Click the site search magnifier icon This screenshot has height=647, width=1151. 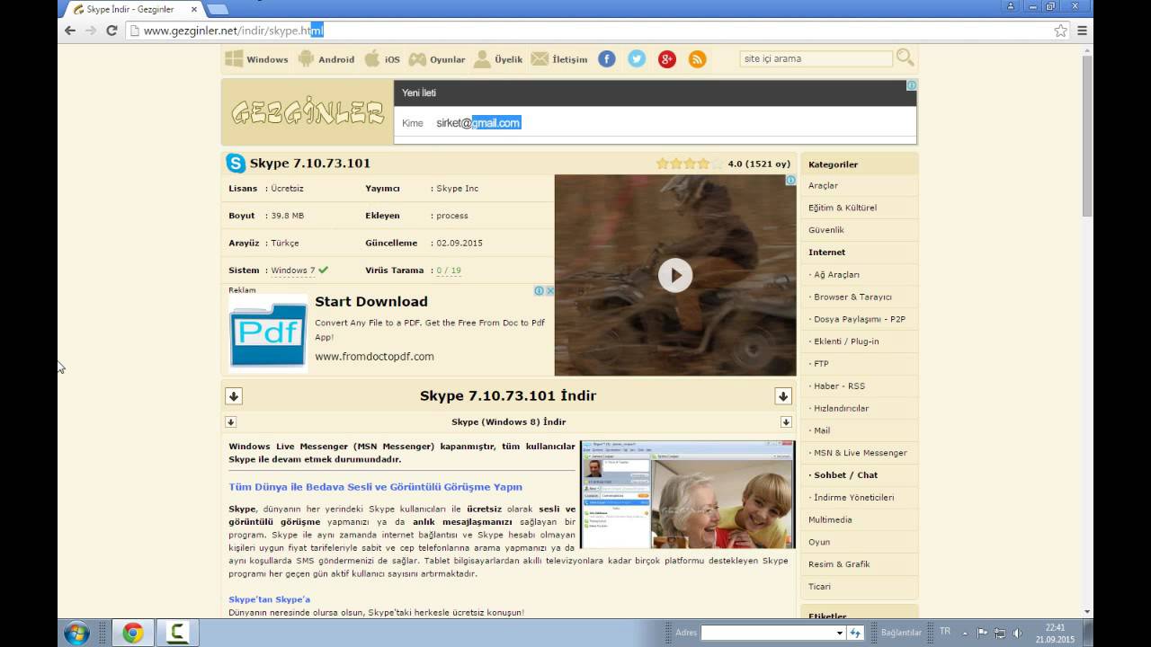905,58
